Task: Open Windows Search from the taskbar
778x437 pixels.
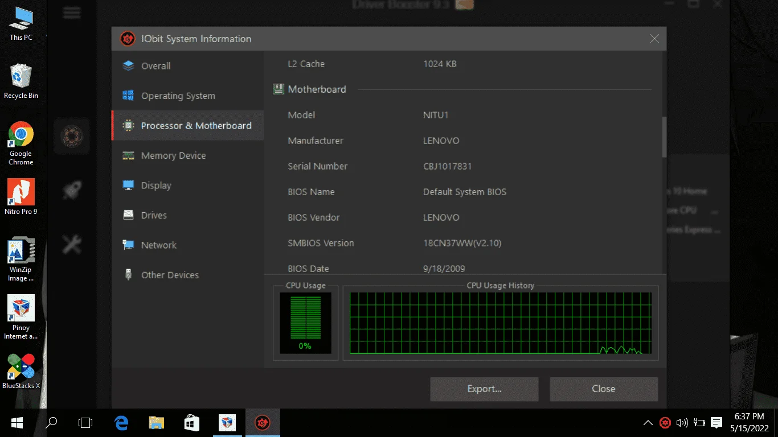Action: [x=51, y=423]
